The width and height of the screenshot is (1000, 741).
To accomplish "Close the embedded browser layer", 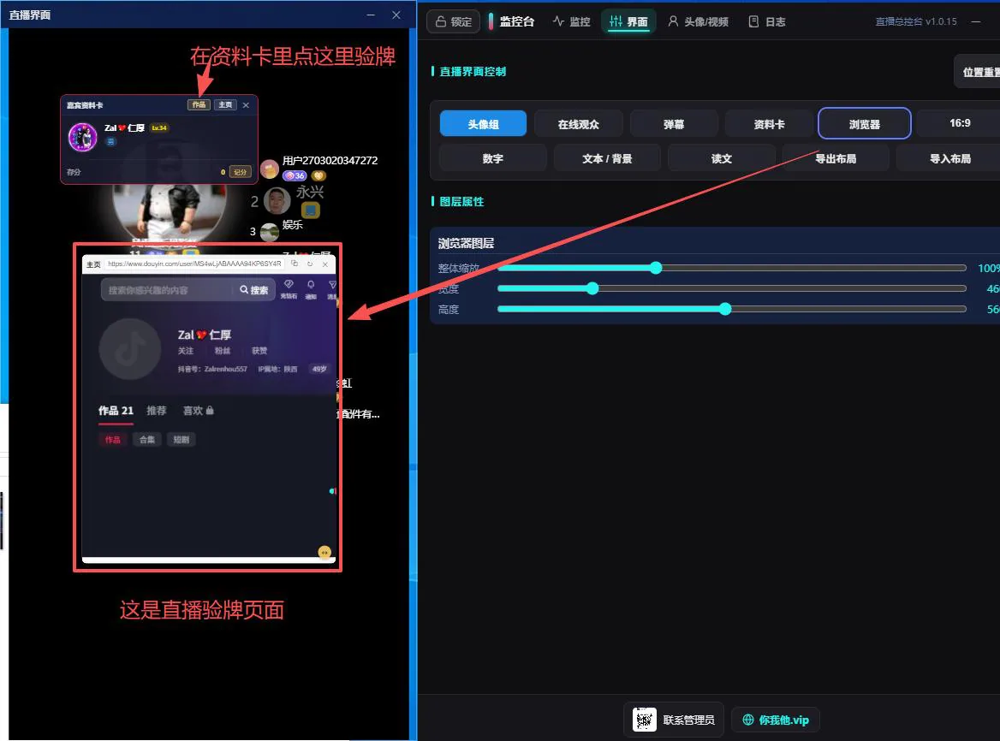I will (325, 264).
